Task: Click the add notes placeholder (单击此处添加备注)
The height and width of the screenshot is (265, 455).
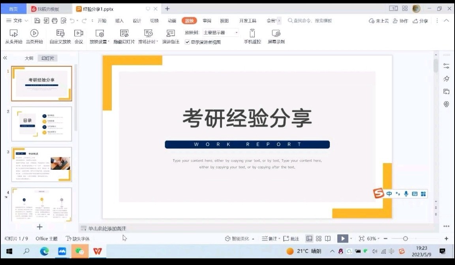Action: [x=107, y=228]
